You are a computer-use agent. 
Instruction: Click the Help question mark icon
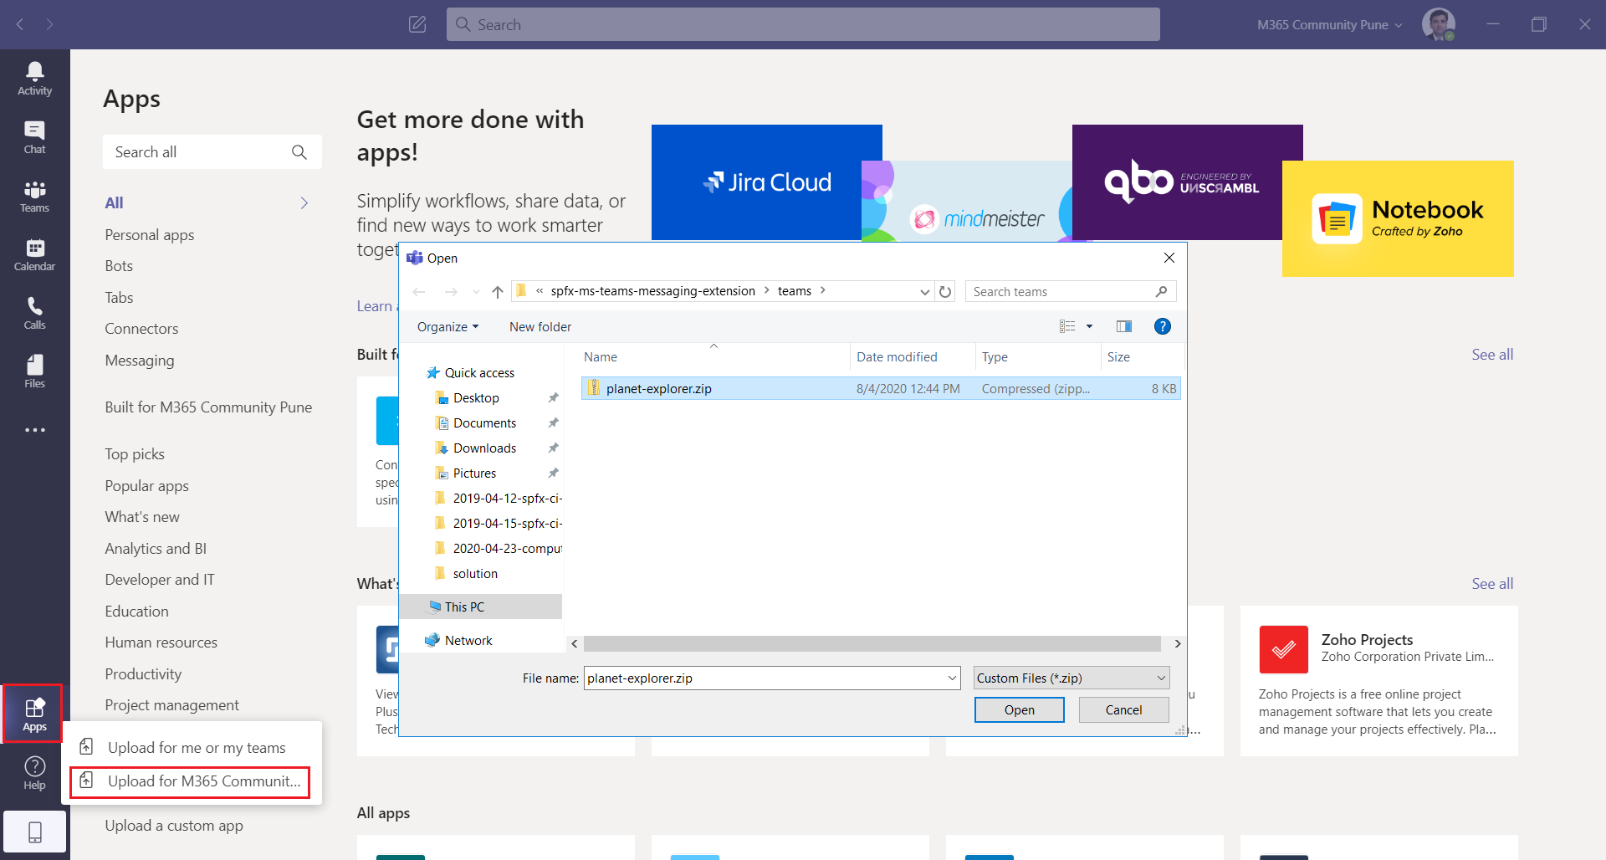point(34,772)
